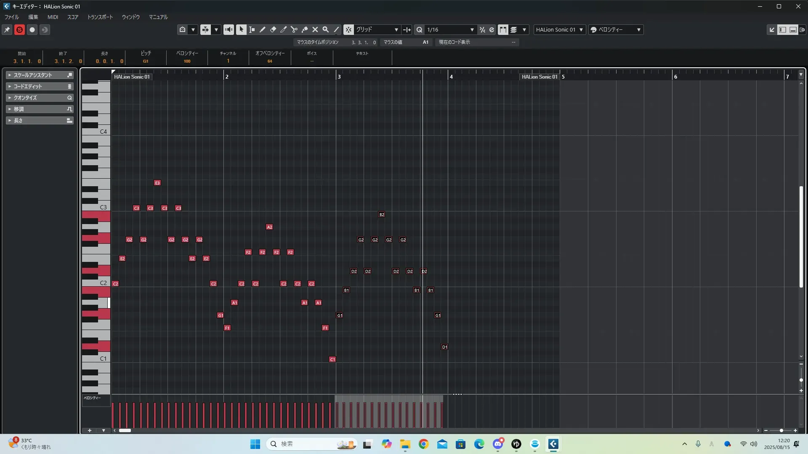Select the Glue tool
Screen dimensions: 808x454
(x=304, y=29)
